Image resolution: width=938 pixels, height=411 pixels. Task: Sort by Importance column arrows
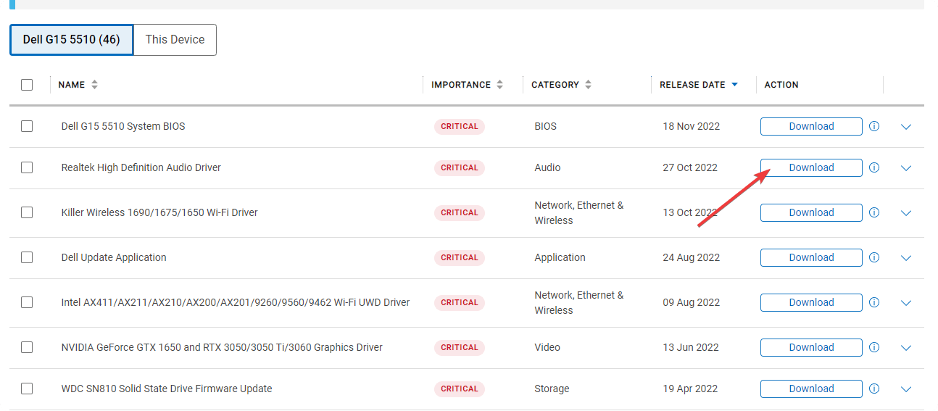499,85
